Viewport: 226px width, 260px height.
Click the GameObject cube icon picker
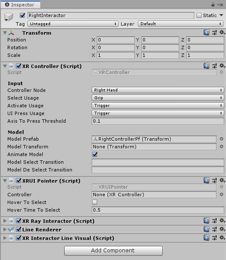click(8, 17)
